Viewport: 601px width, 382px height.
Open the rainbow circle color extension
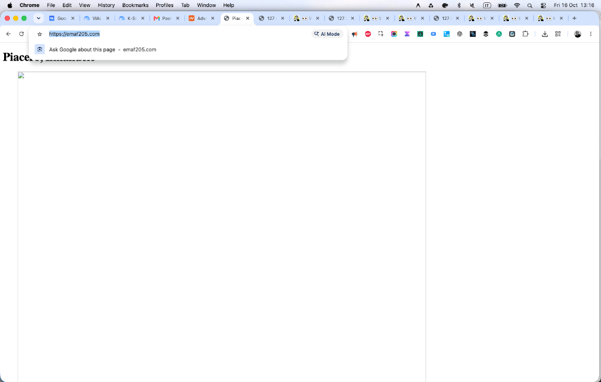tap(394, 33)
